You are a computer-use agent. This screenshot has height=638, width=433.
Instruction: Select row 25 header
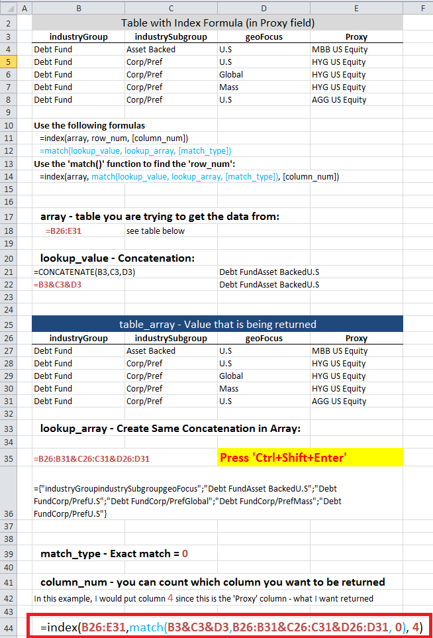pyautogui.click(x=8, y=325)
